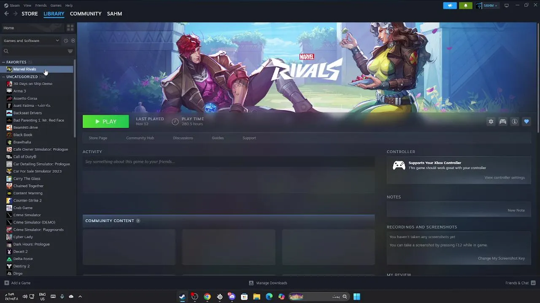540x303 pixels.
Task: Open Steam from the Windows taskbar
Action: tap(182, 297)
